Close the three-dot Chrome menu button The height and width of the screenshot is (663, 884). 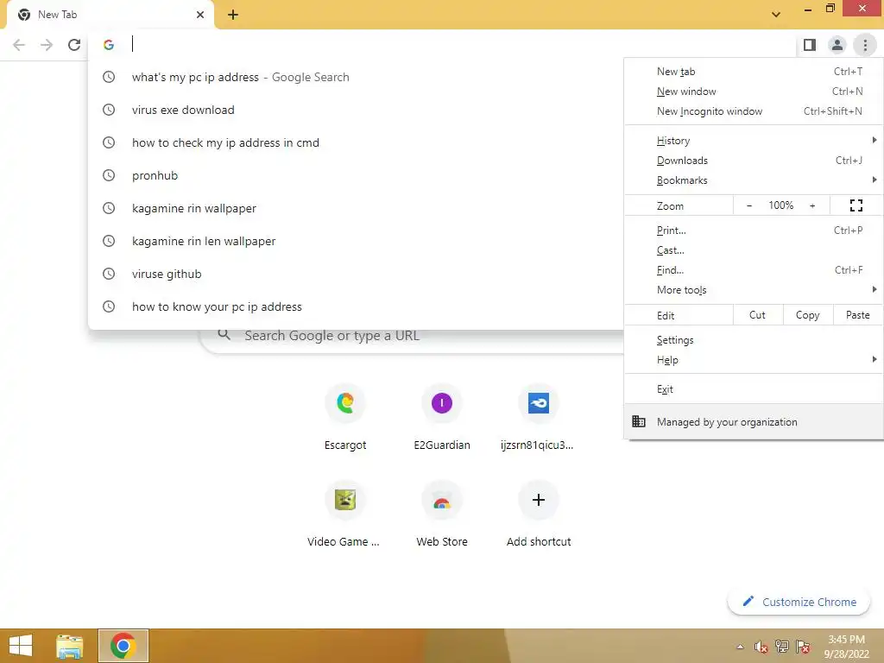pyautogui.click(x=865, y=45)
